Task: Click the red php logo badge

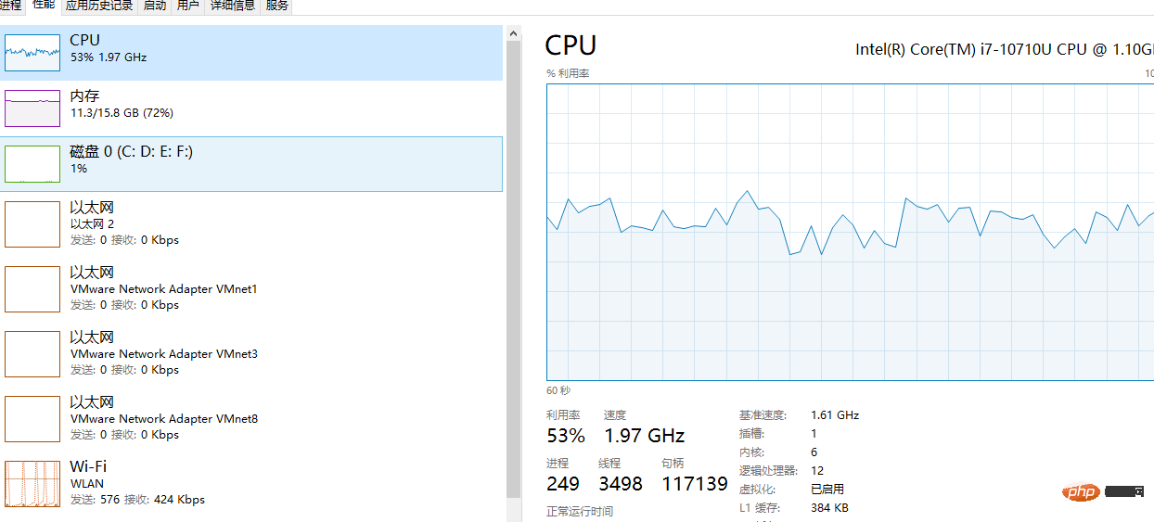Action: click(x=1082, y=491)
